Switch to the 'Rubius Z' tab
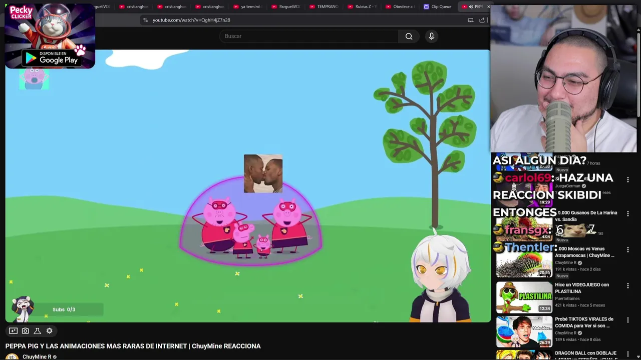641x360 pixels. coord(362,6)
